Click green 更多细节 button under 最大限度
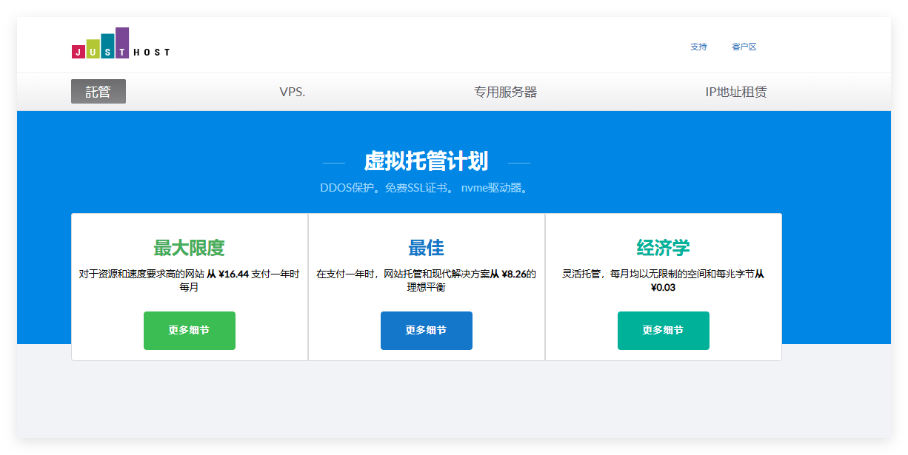The width and height of the screenshot is (908, 455). [x=189, y=331]
